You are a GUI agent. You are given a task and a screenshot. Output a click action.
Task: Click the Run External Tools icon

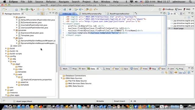(x=32, y=9)
